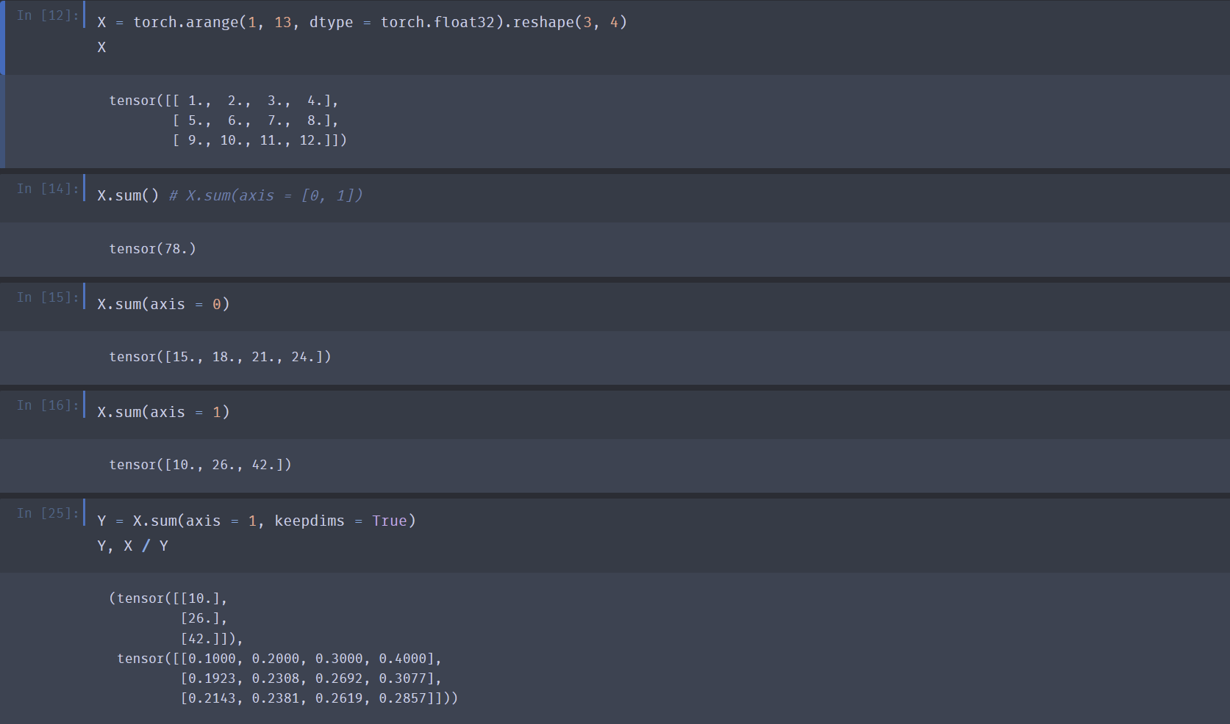Click the tensor(78.) output
Viewport: 1230px width, 724px height.
click(x=152, y=249)
